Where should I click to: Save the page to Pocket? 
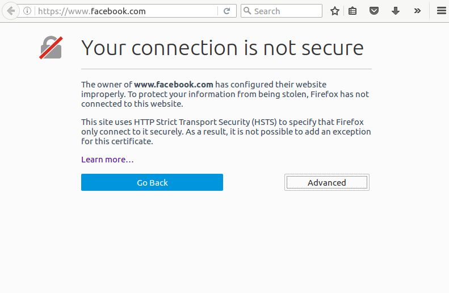tap(374, 11)
